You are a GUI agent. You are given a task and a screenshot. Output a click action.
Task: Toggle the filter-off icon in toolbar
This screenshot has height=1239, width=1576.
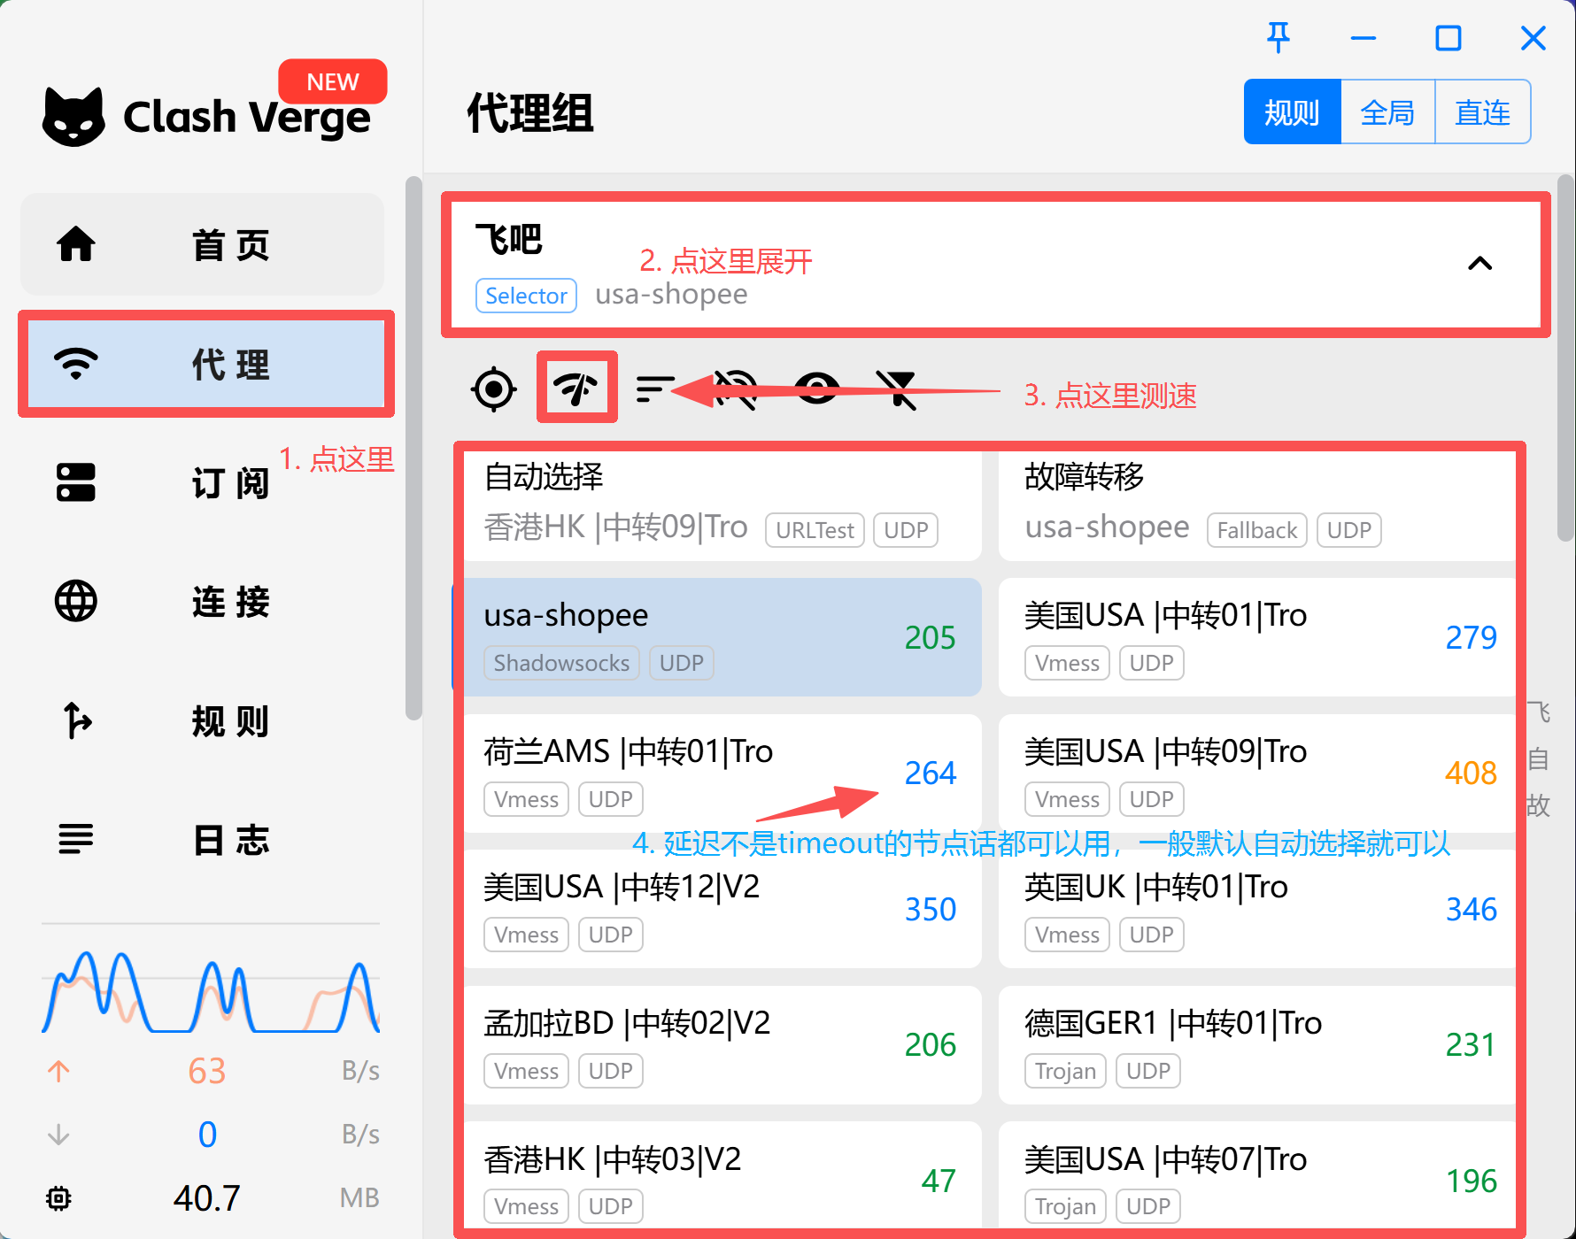896,389
